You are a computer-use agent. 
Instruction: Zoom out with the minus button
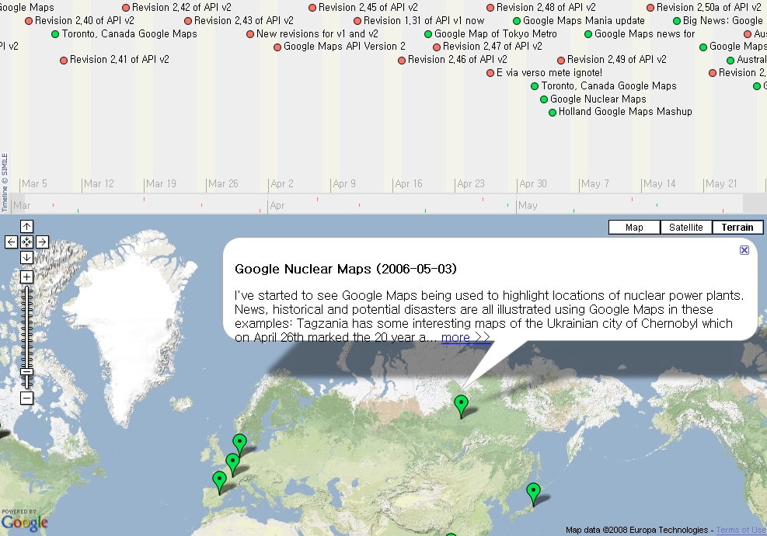pyautogui.click(x=27, y=398)
